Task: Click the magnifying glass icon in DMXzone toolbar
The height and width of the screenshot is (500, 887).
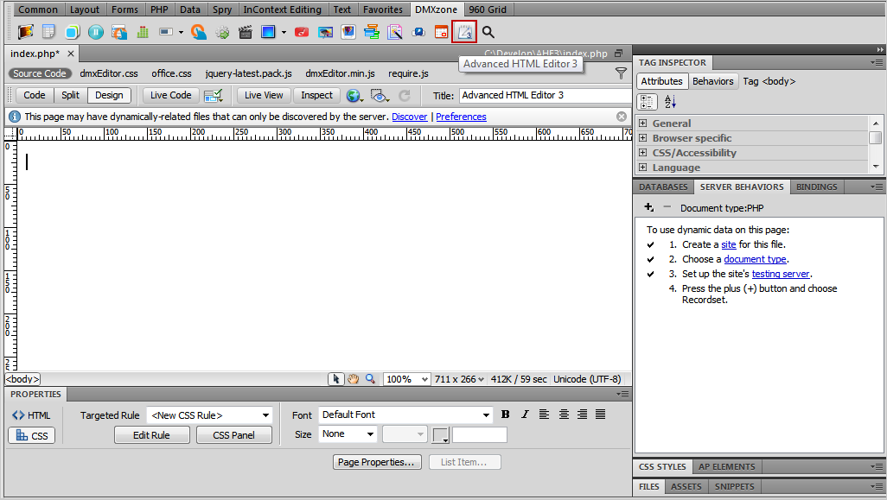Action: click(488, 32)
